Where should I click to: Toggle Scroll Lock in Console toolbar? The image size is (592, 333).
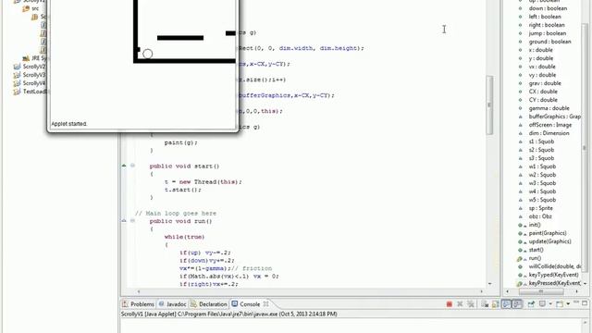pos(496,304)
